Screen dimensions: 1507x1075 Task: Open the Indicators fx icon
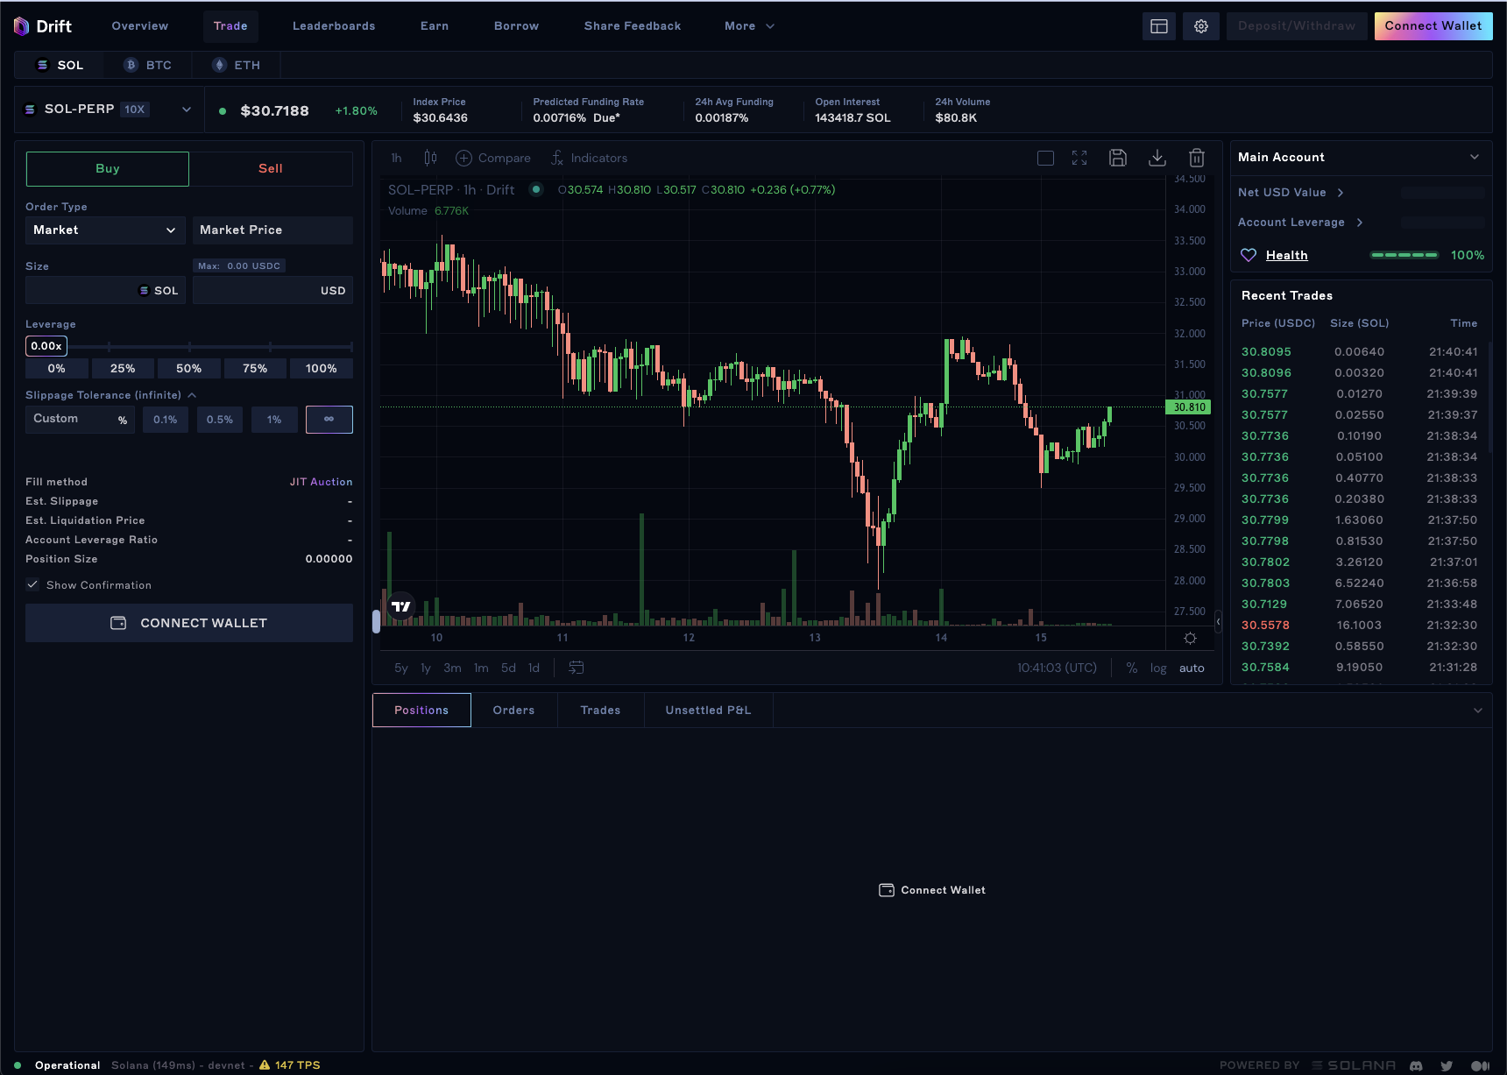point(557,158)
